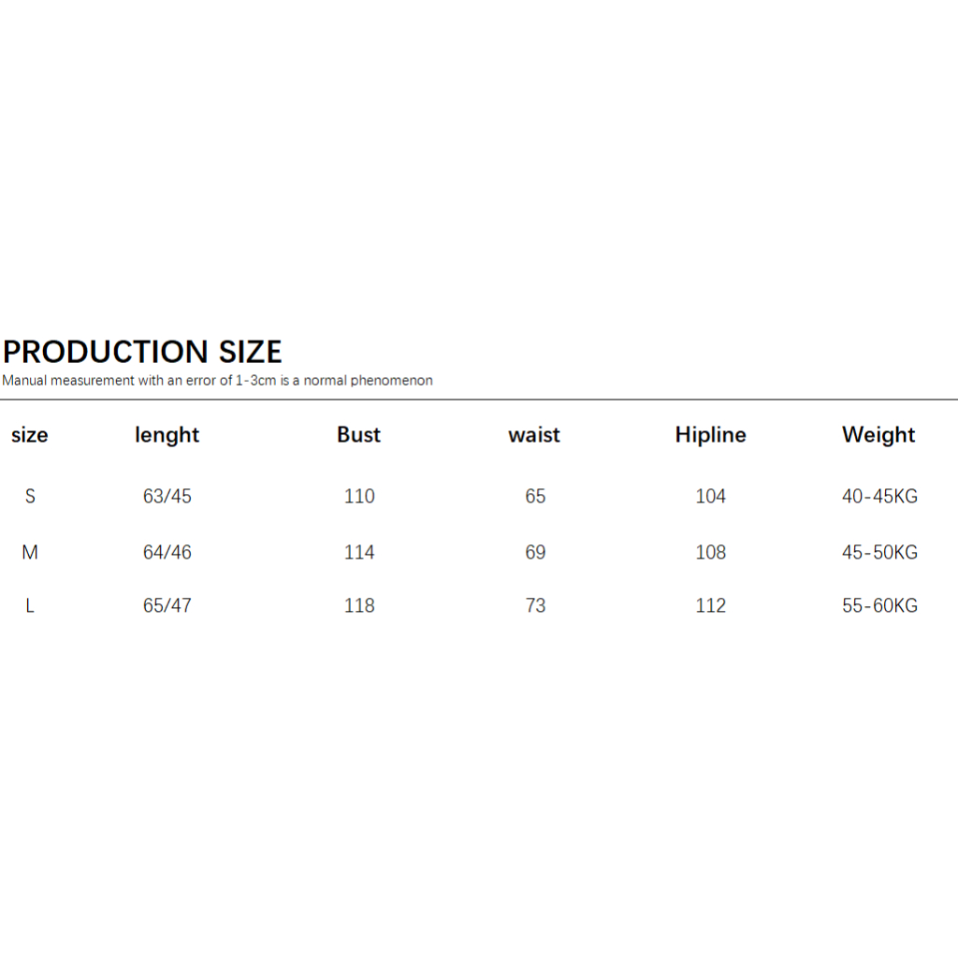Viewport: 958px width, 958px height.
Task: Select the size S row label
Action: [30, 497]
